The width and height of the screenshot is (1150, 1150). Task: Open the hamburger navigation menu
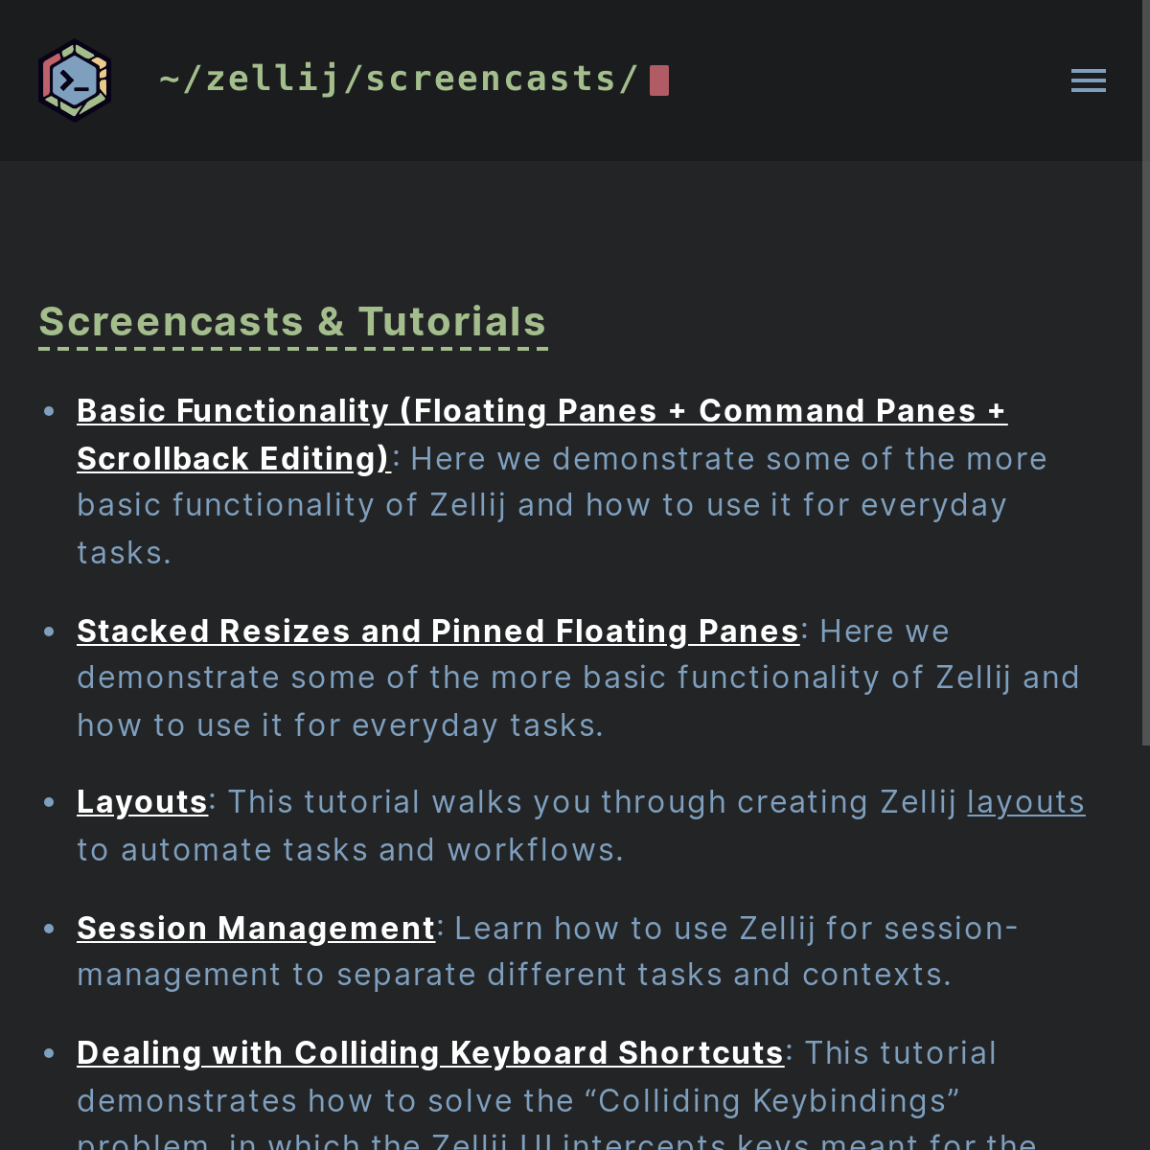click(1088, 80)
